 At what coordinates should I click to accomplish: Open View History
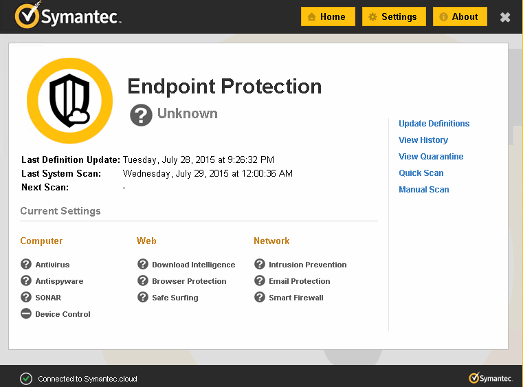(x=423, y=140)
